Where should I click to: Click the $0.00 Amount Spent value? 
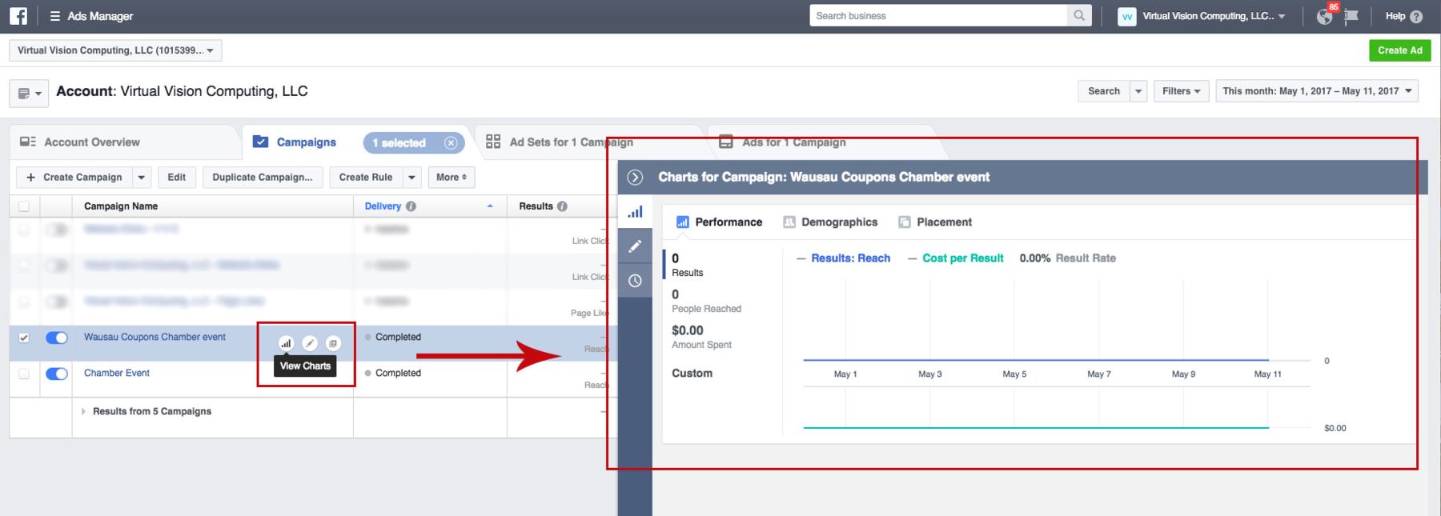pyautogui.click(x=688, y=330)
